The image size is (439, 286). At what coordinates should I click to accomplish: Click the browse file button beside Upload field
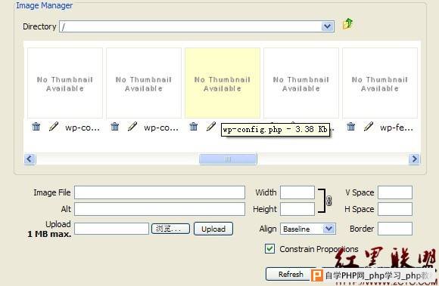(x=170, y=229)
